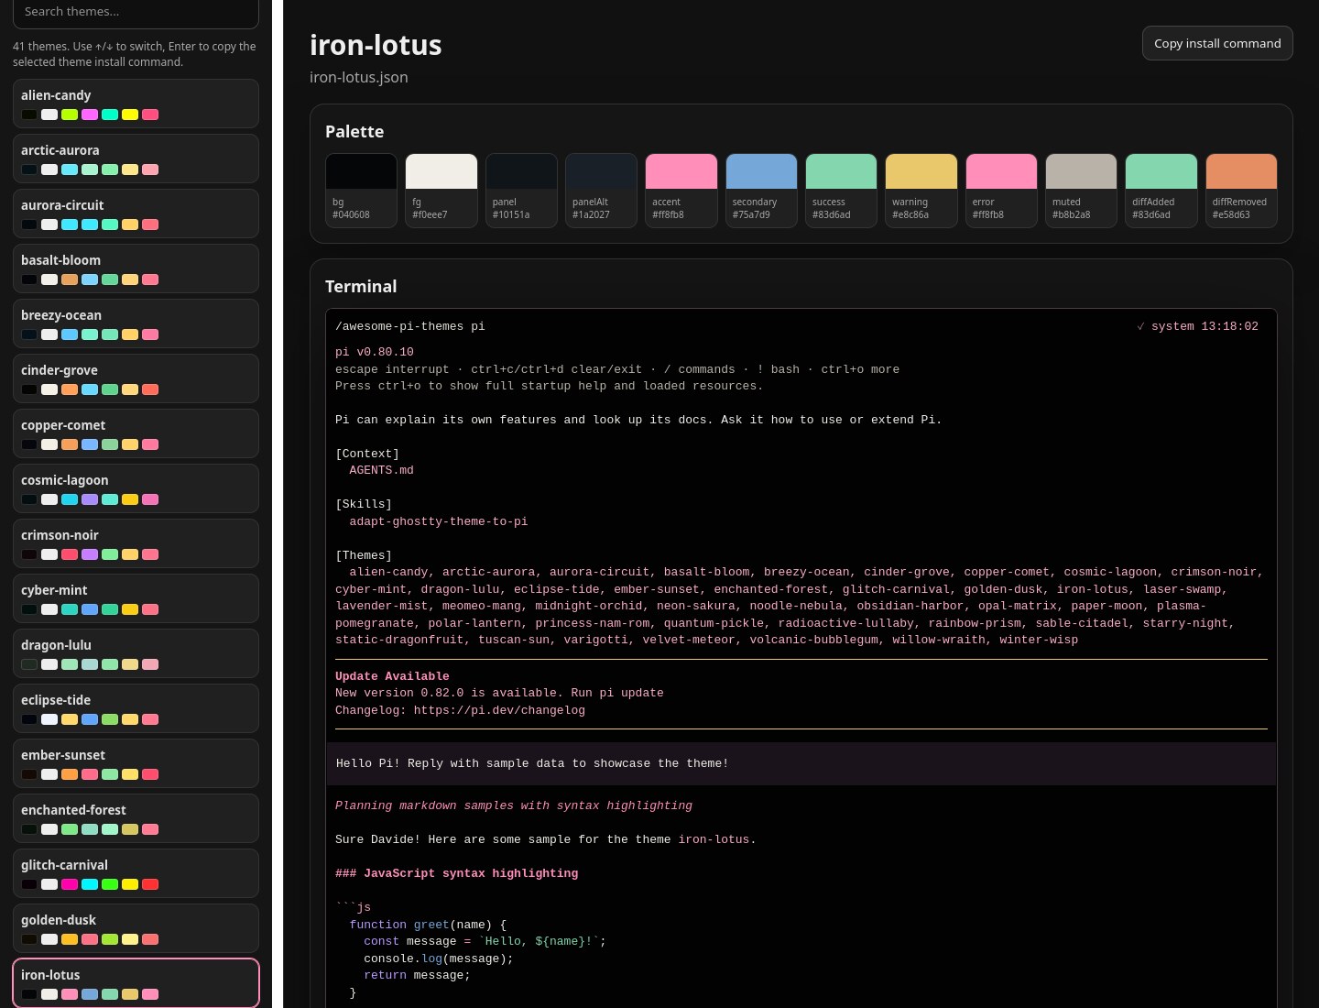Pick the warning yellow palette swatch
This screenshot has width=1319, height=1008.
click(x=921, y=191)
